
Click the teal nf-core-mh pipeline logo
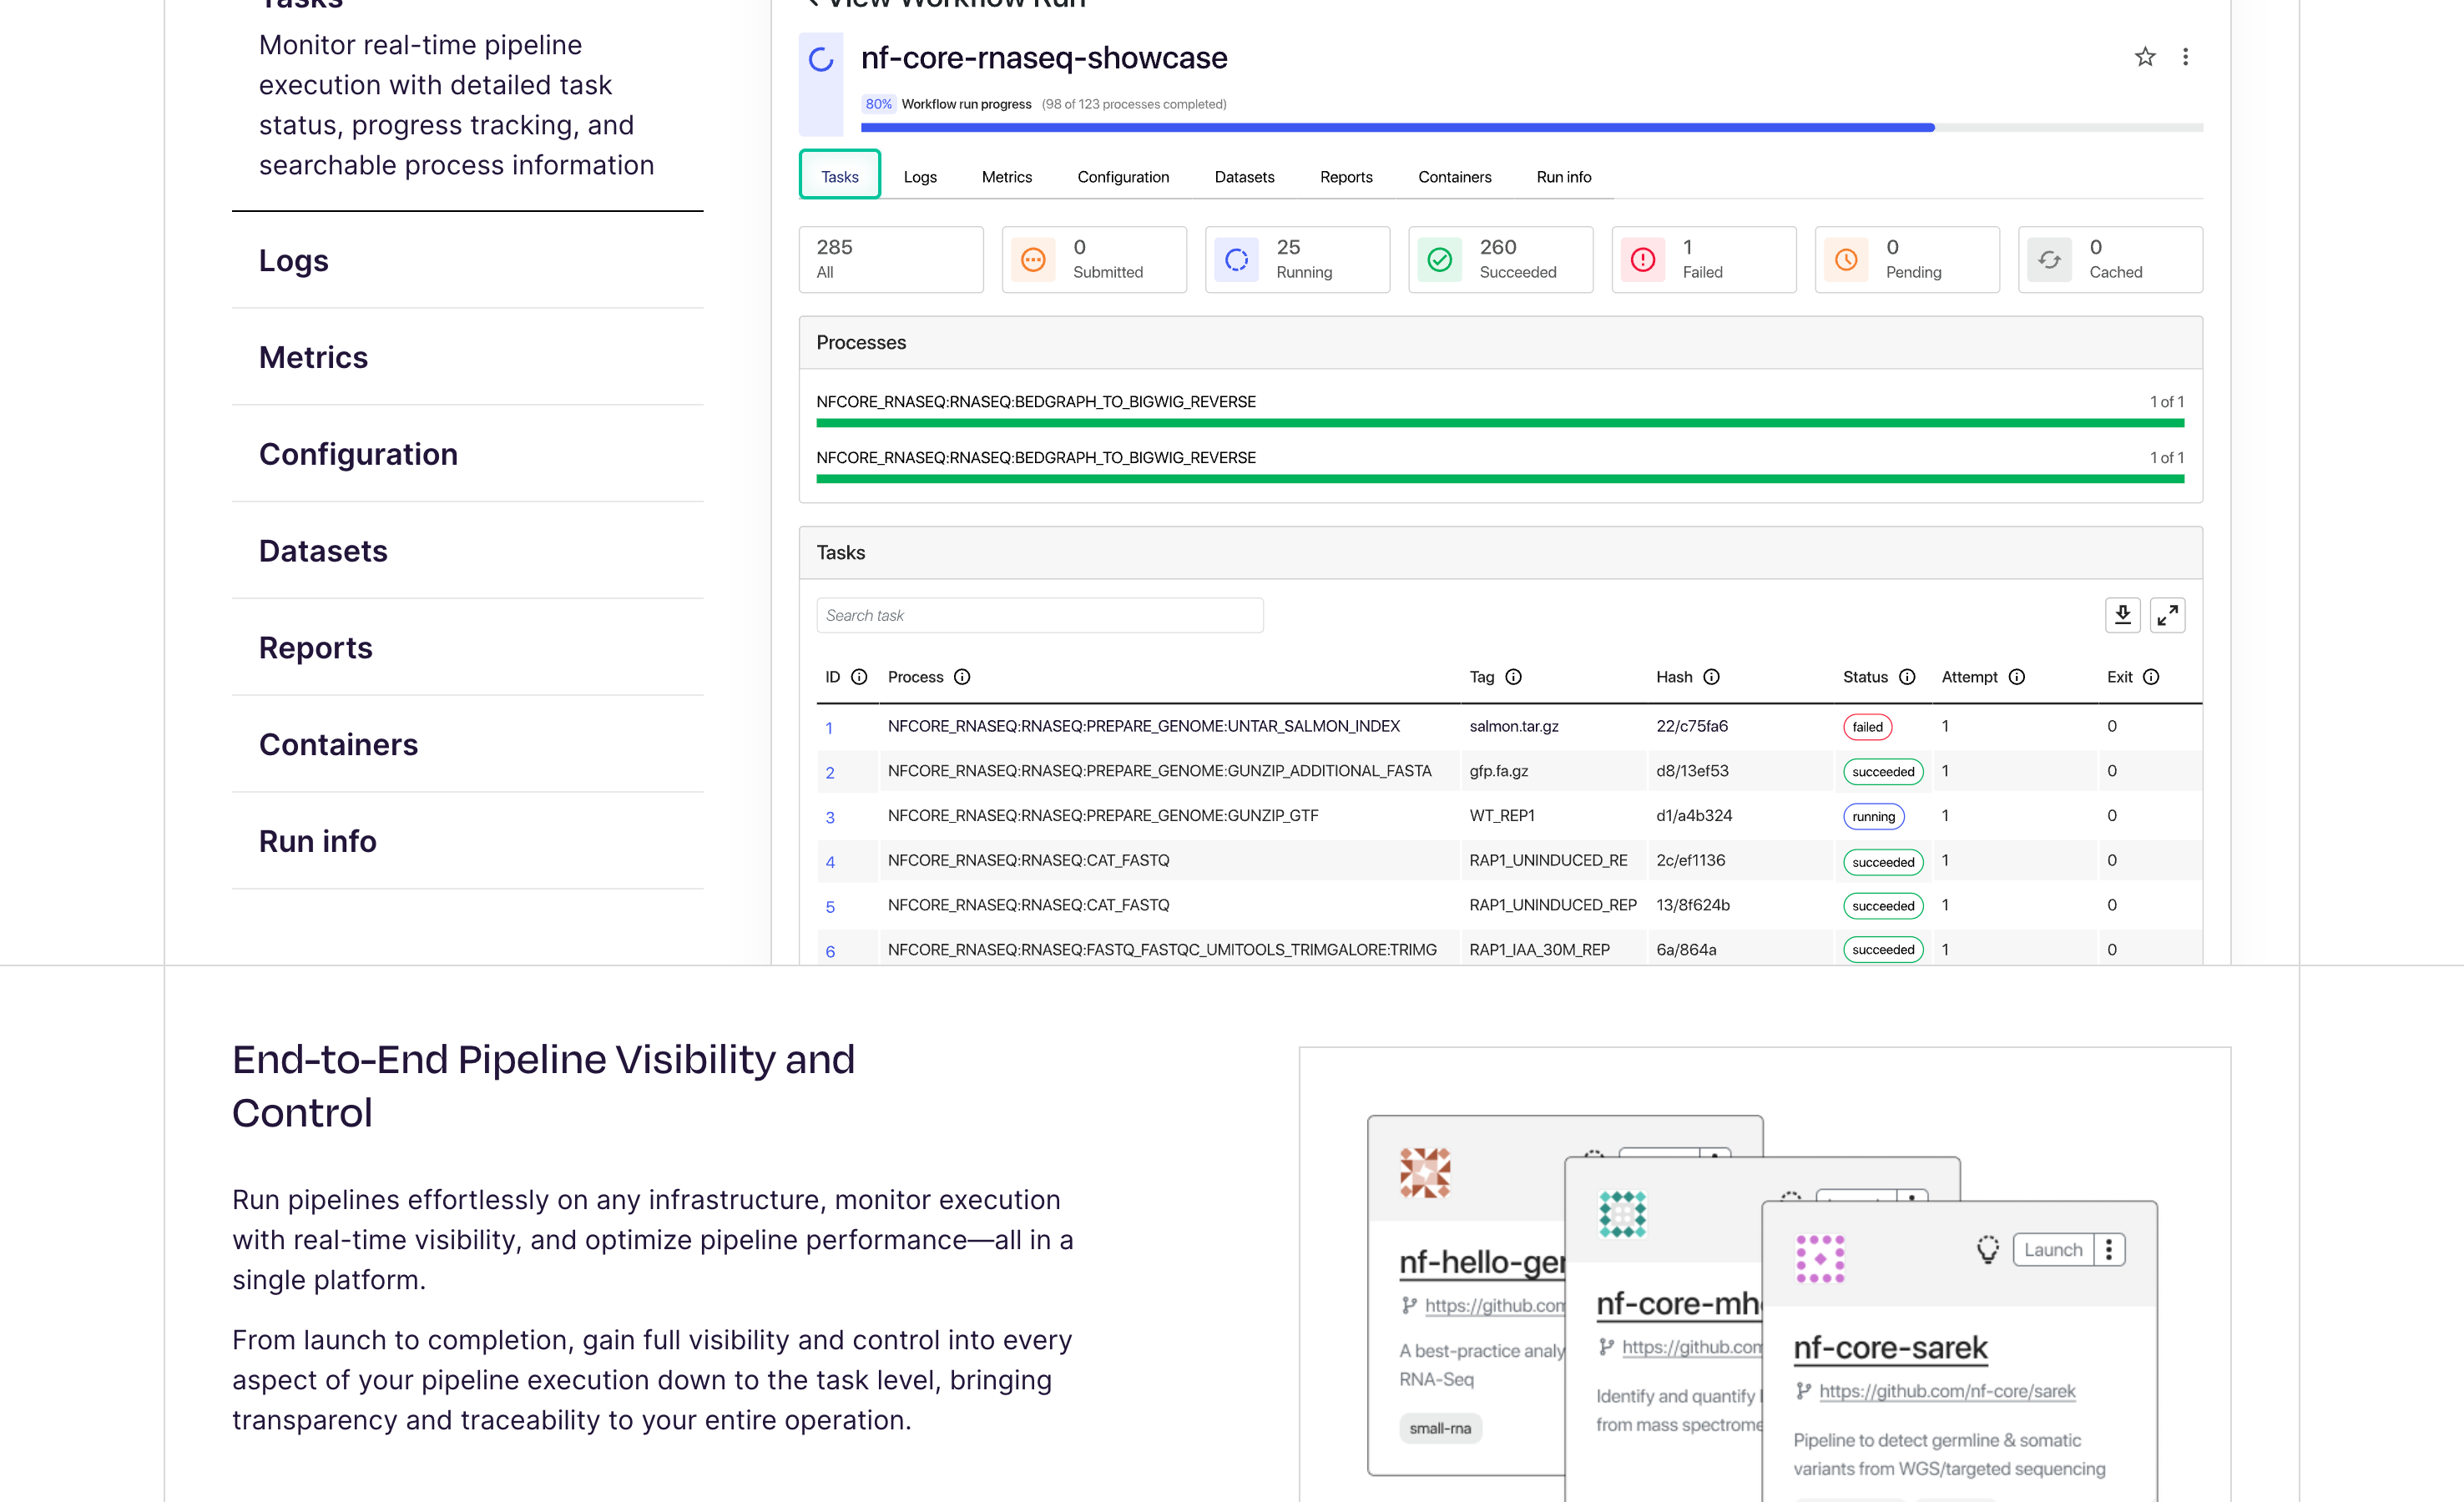[x=1622, y=1214]
